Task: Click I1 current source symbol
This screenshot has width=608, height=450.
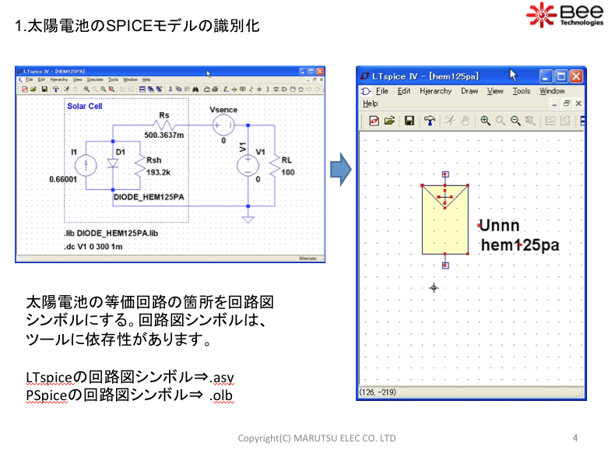Action: 86,165
